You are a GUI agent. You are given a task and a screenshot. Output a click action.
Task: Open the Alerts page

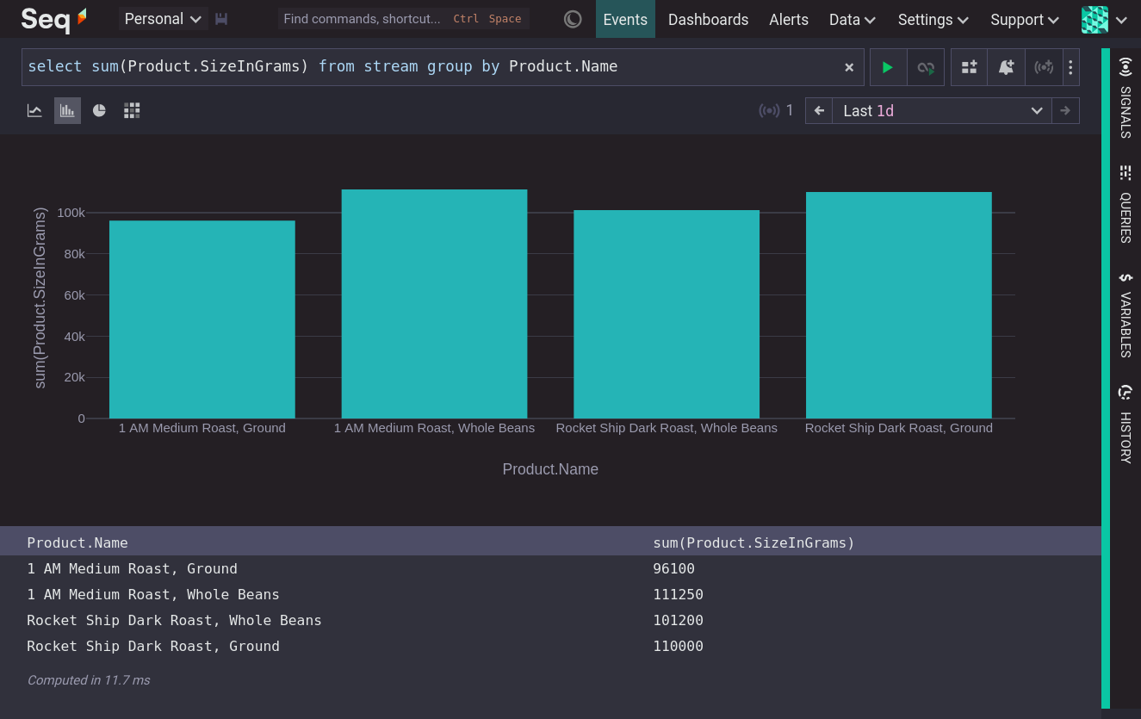coord(789,19)
